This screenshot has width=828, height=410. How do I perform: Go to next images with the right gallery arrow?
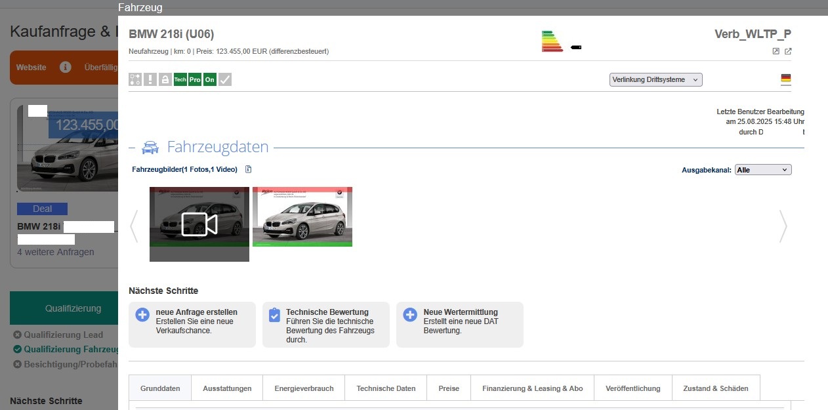click(x=782, y=226)
